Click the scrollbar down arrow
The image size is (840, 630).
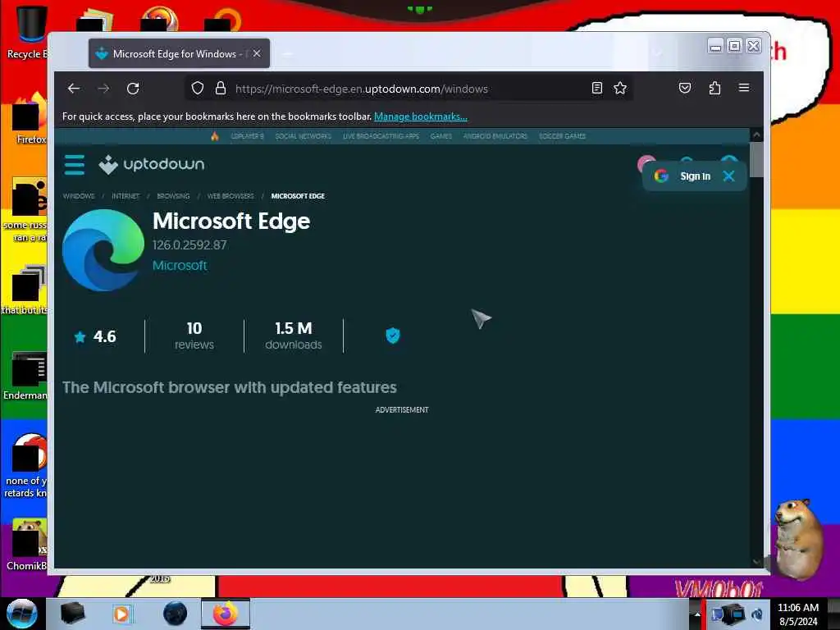pos(756,561)
